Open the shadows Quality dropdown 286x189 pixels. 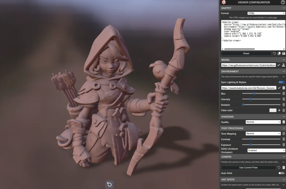click(x=263, y=122)
